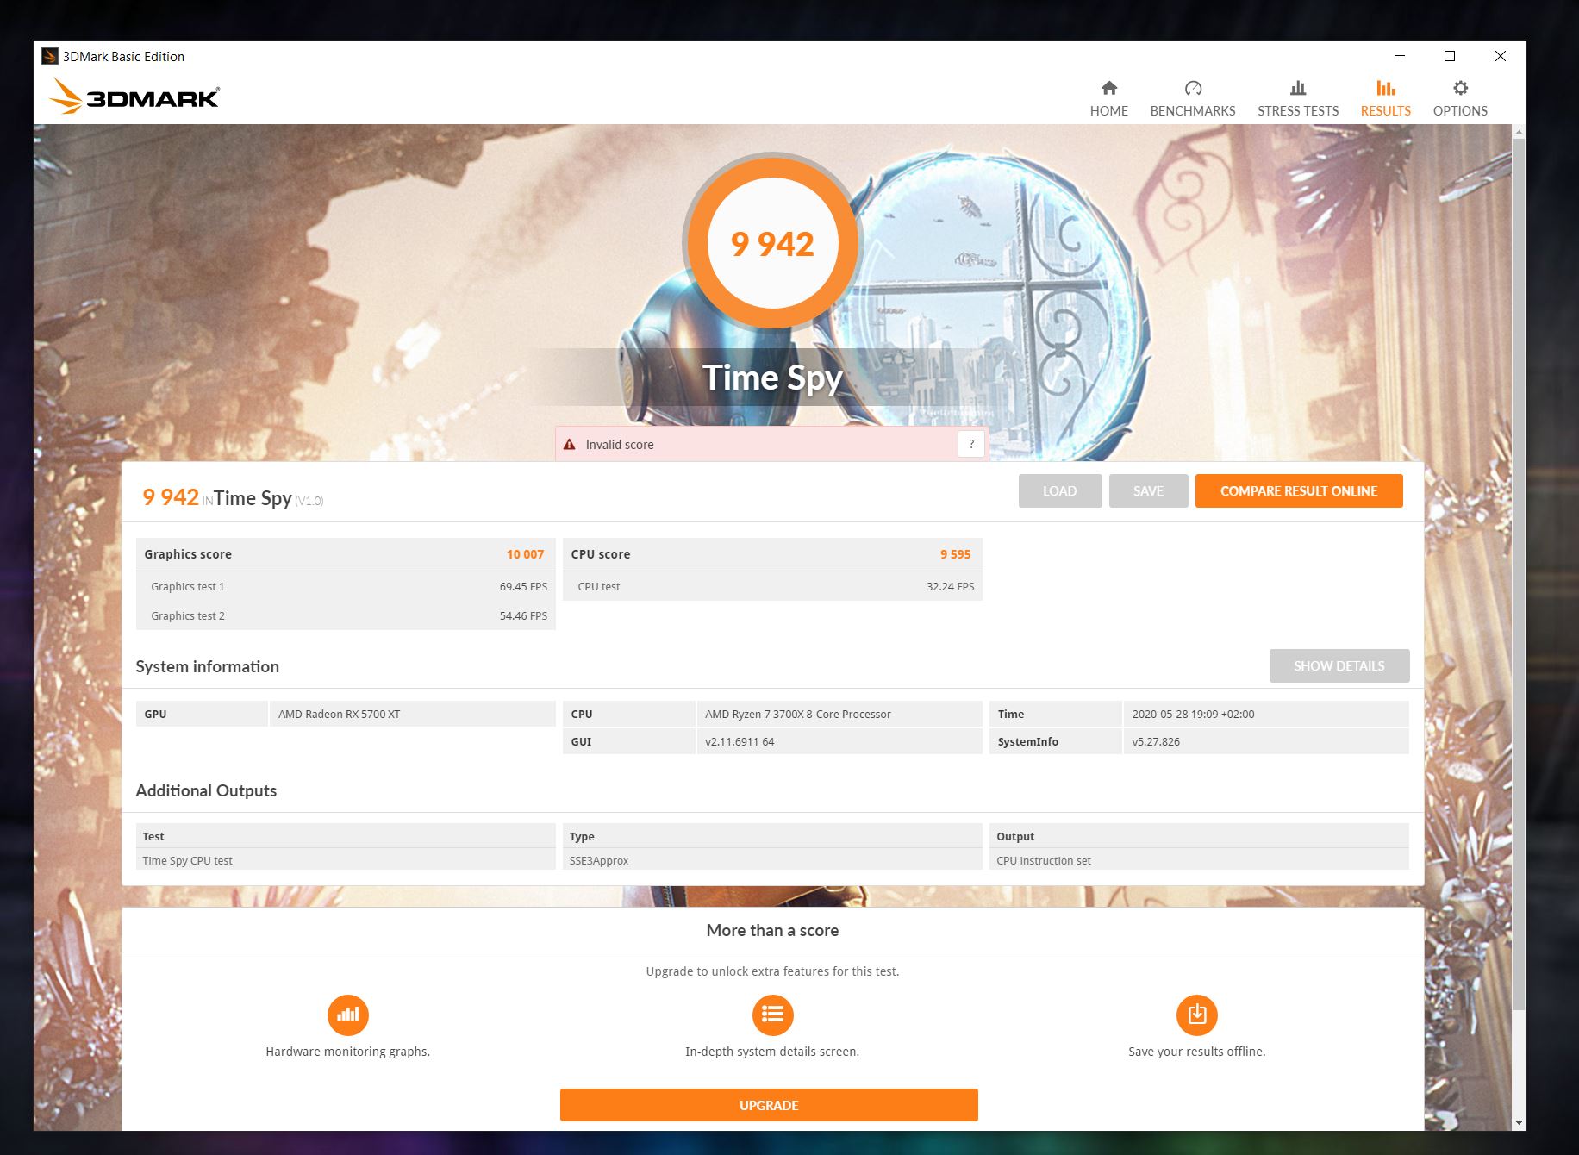Click Compare Result Online button
Viewport: 1579px width, 1155px height.
click(x=1298, y=490)
